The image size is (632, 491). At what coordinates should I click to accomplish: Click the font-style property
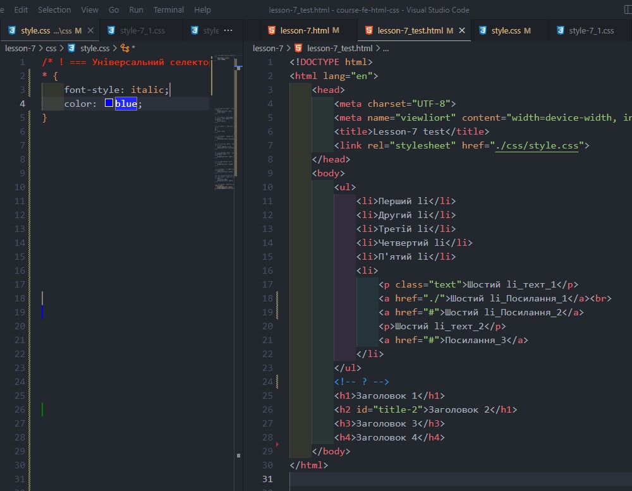click(x=94, y=90)
